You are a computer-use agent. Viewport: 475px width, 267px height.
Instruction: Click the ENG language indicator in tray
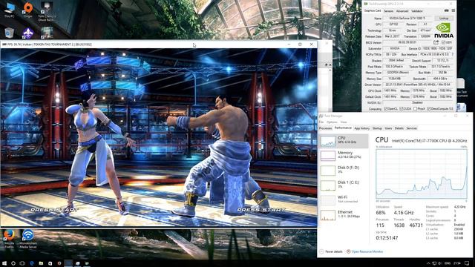(x=448, y=263)
